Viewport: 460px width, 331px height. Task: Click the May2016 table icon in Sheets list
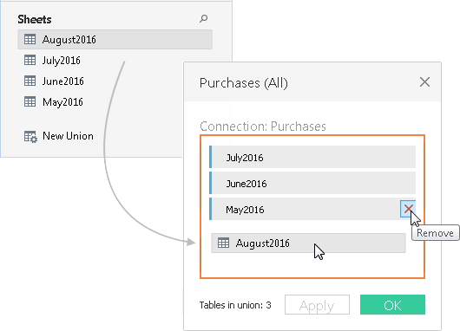(30, 101)
